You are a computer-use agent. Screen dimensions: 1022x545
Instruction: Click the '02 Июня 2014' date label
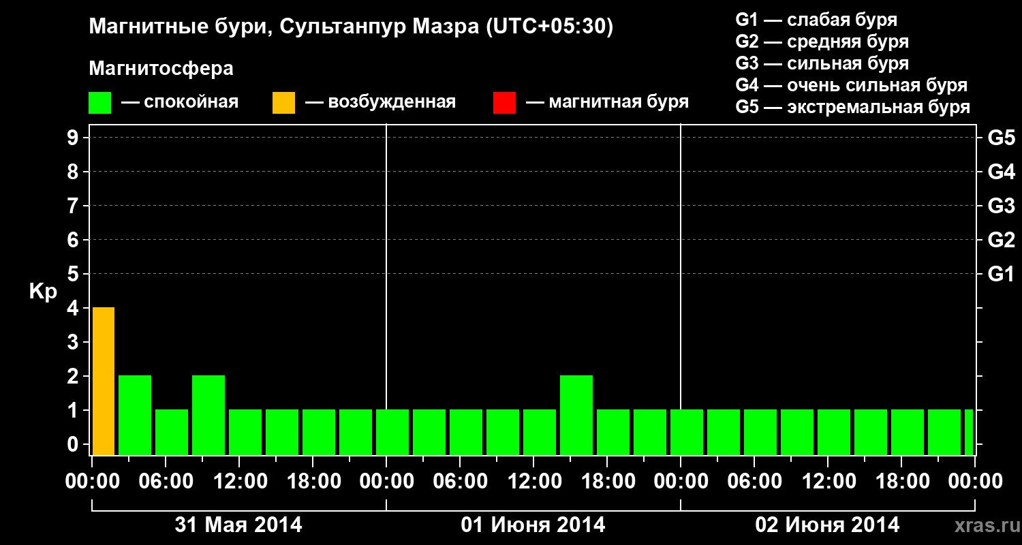(827, 525)
